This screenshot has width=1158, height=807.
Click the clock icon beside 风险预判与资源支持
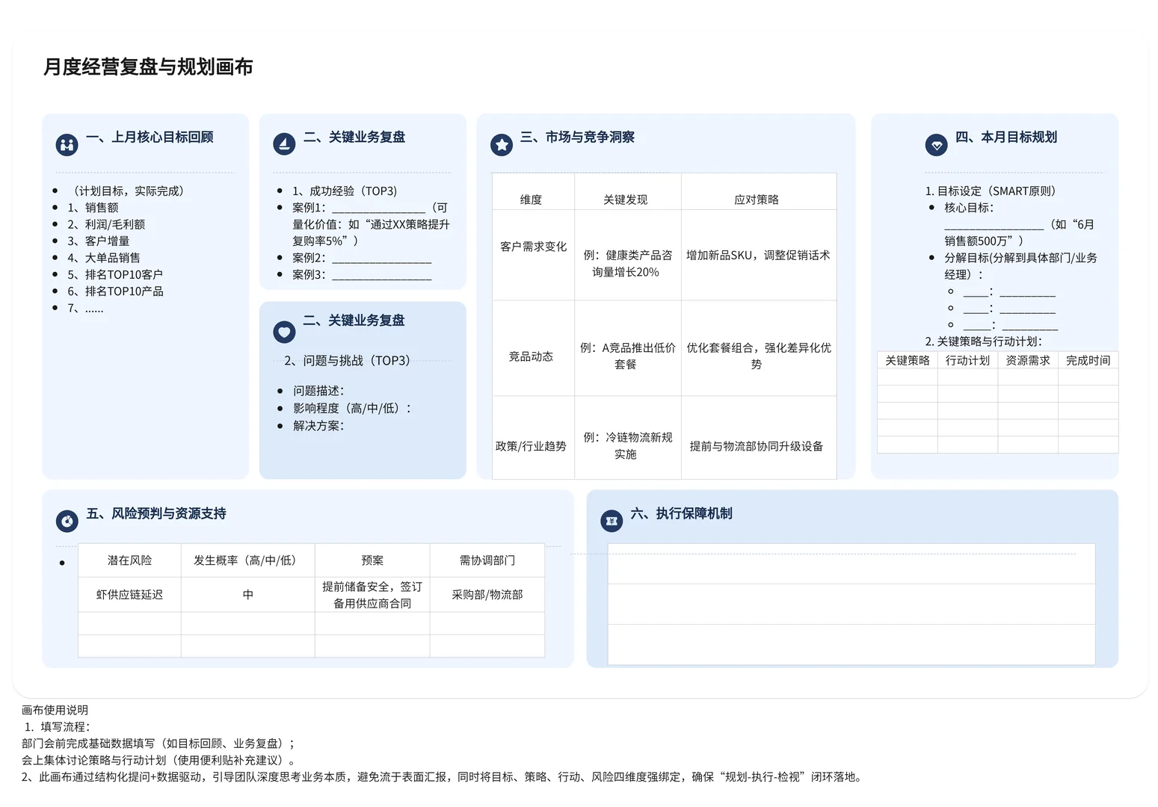tap(67, 521)
